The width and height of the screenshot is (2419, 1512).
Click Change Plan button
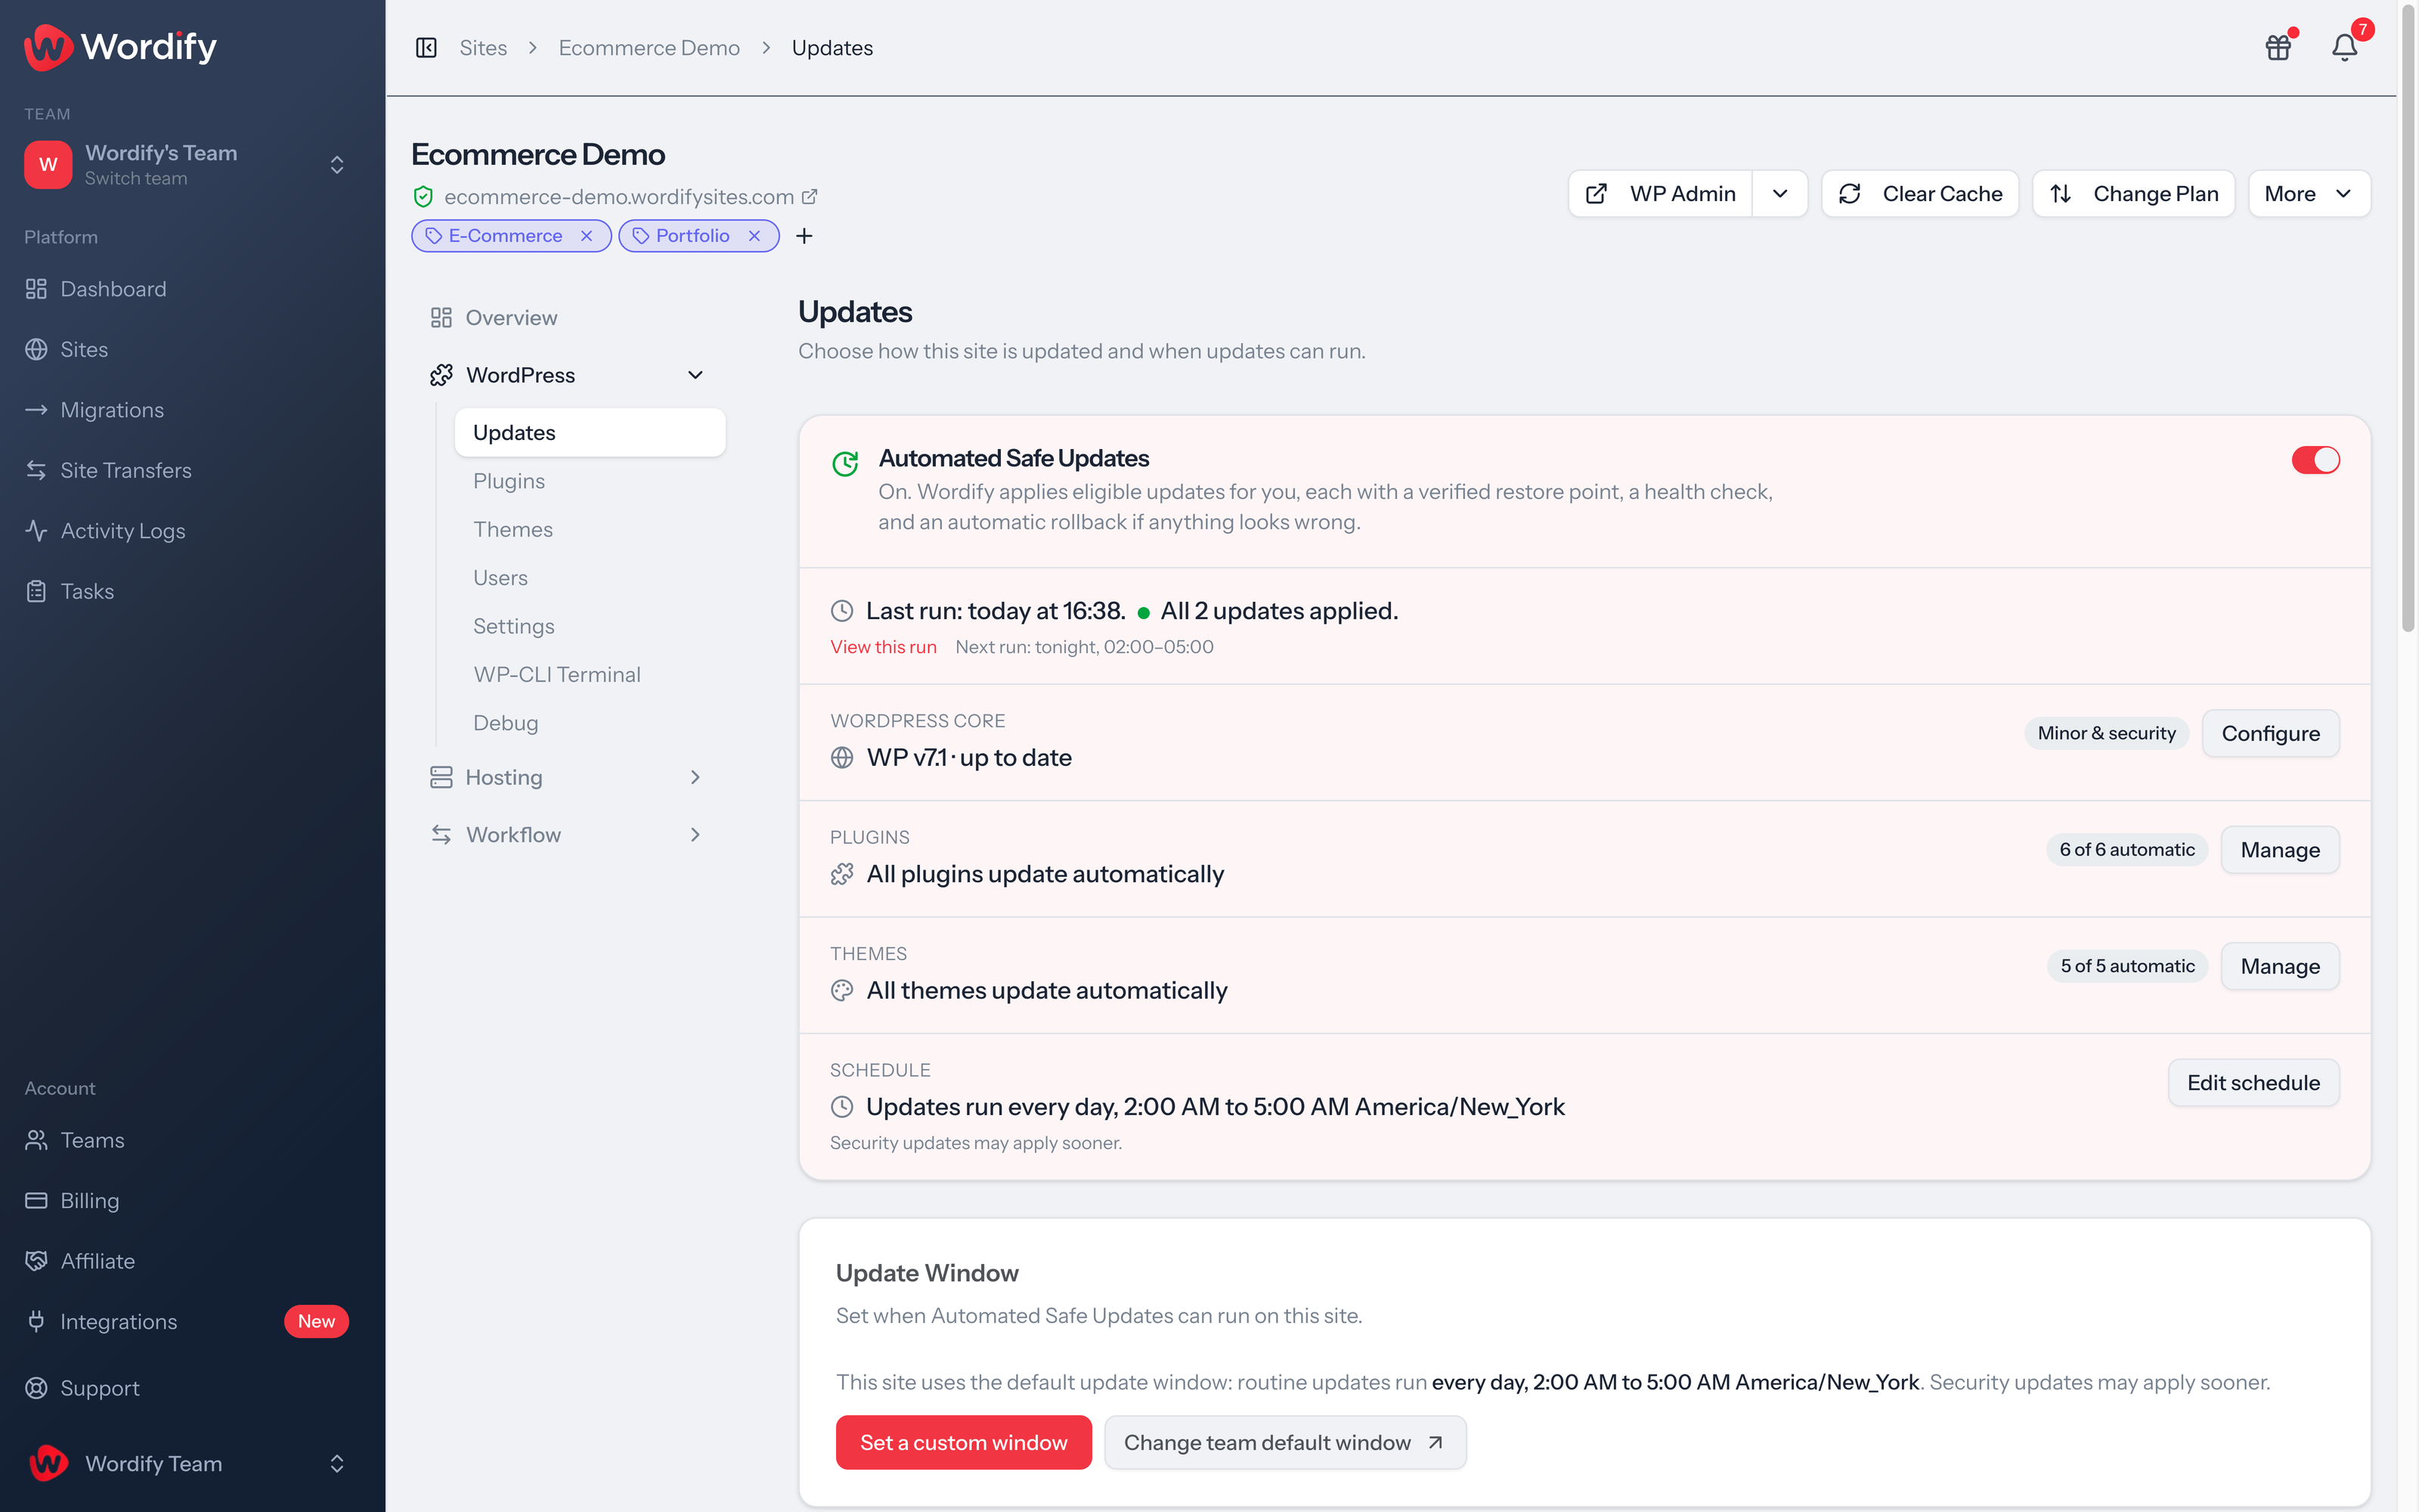click(x=2134, y=194)
